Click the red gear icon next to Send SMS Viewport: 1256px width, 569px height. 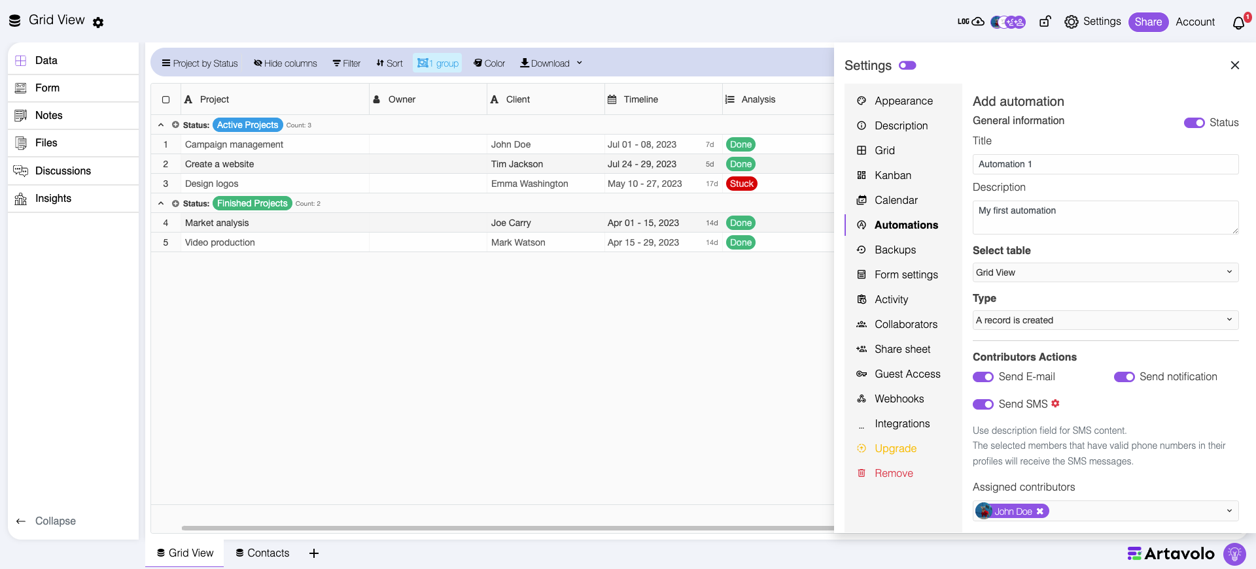(1055, 404)
